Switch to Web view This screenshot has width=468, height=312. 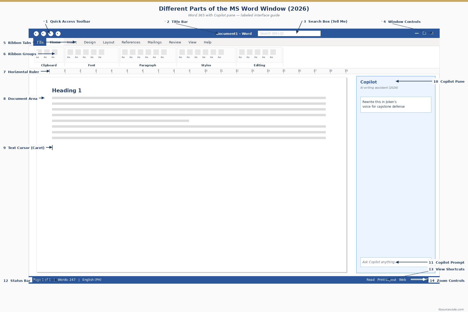click(x=402, y=280)
